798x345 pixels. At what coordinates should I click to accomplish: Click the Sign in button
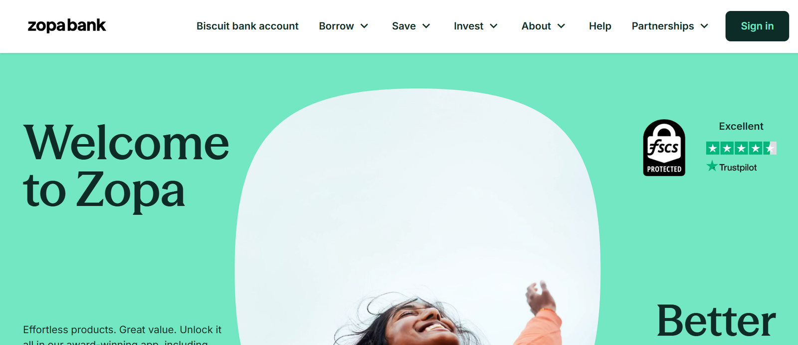tap(757, 26)
